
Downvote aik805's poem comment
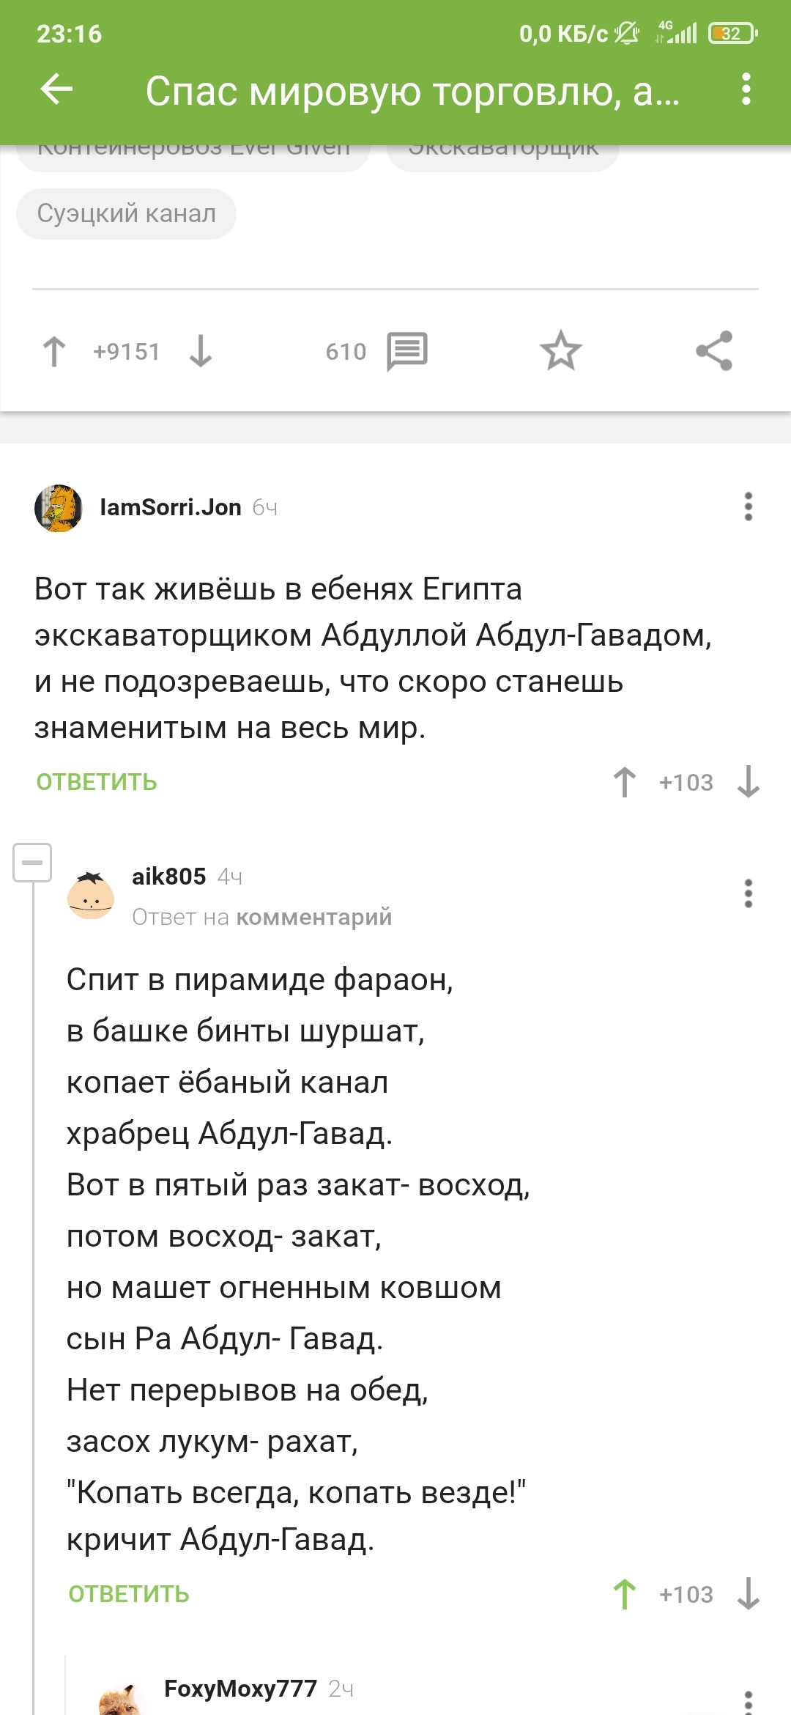coord(748,1594)
